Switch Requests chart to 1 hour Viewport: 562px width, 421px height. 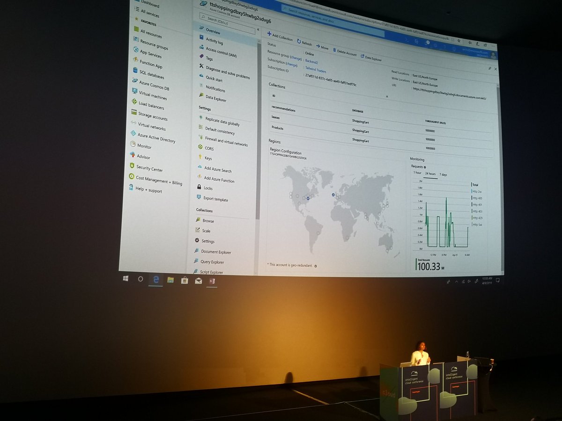point(417,173)
